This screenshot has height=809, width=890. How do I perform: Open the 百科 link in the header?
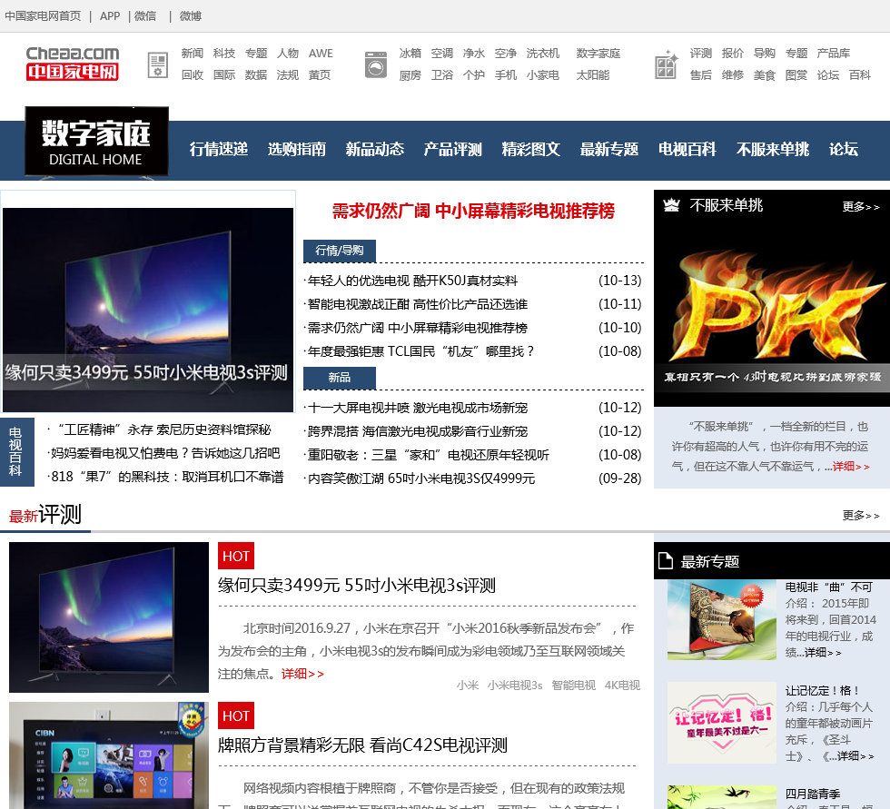pyautogui.click(x=860, y=74)
